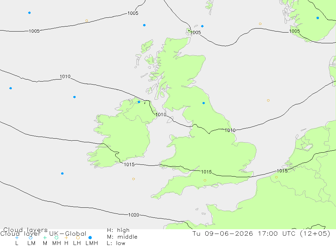Click the 'LMH' legend label
The width and height of the screenshot is (336, 246).
coord(92,243)
